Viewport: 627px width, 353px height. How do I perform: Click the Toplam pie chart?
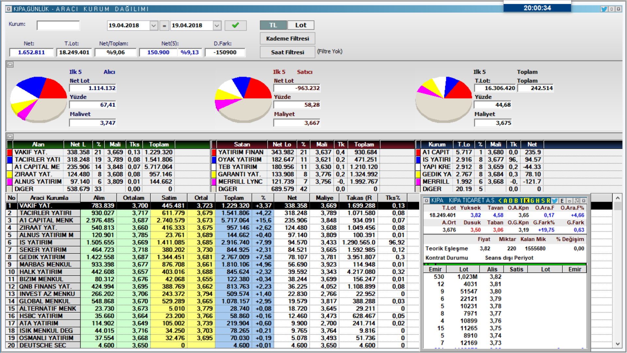pos(444,100)
